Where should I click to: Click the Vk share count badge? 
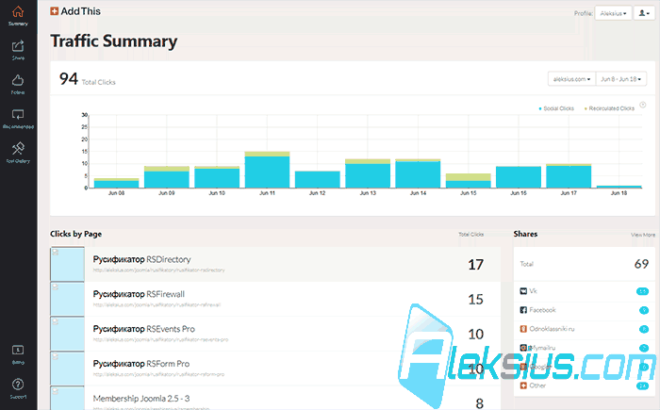642,291
